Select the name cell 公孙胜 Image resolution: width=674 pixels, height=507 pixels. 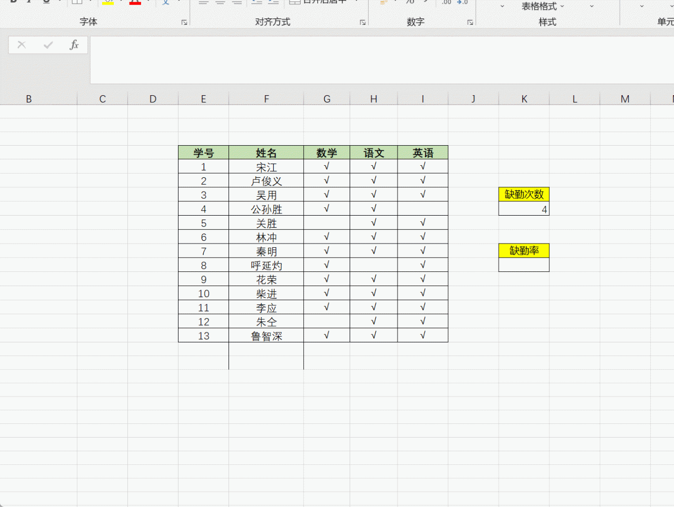[x=266, y=209]
